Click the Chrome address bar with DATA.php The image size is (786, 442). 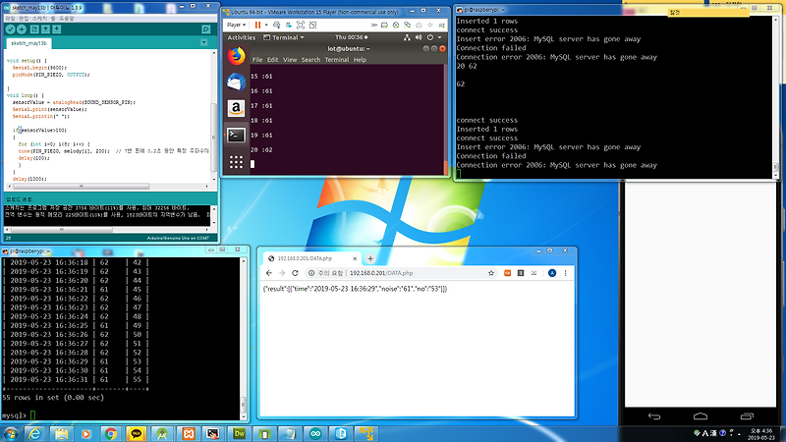click(x=401, y=273)
